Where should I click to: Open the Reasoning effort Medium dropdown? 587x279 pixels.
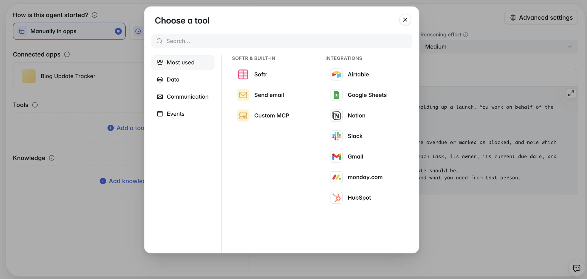(499, 47)
